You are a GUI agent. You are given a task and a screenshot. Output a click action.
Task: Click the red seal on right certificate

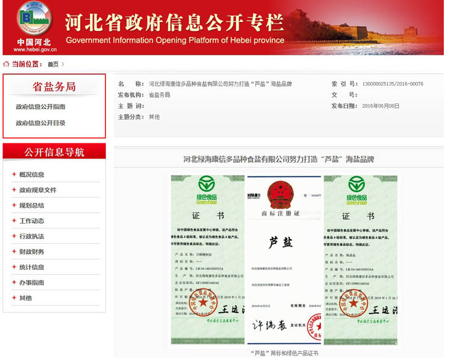pyautogui.click(x=353, y=303)
